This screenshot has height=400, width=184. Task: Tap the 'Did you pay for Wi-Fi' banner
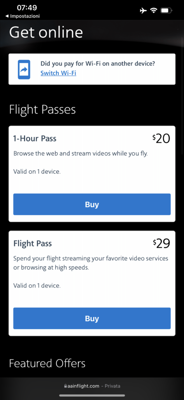pyautogui.click(x=92, y=69)
